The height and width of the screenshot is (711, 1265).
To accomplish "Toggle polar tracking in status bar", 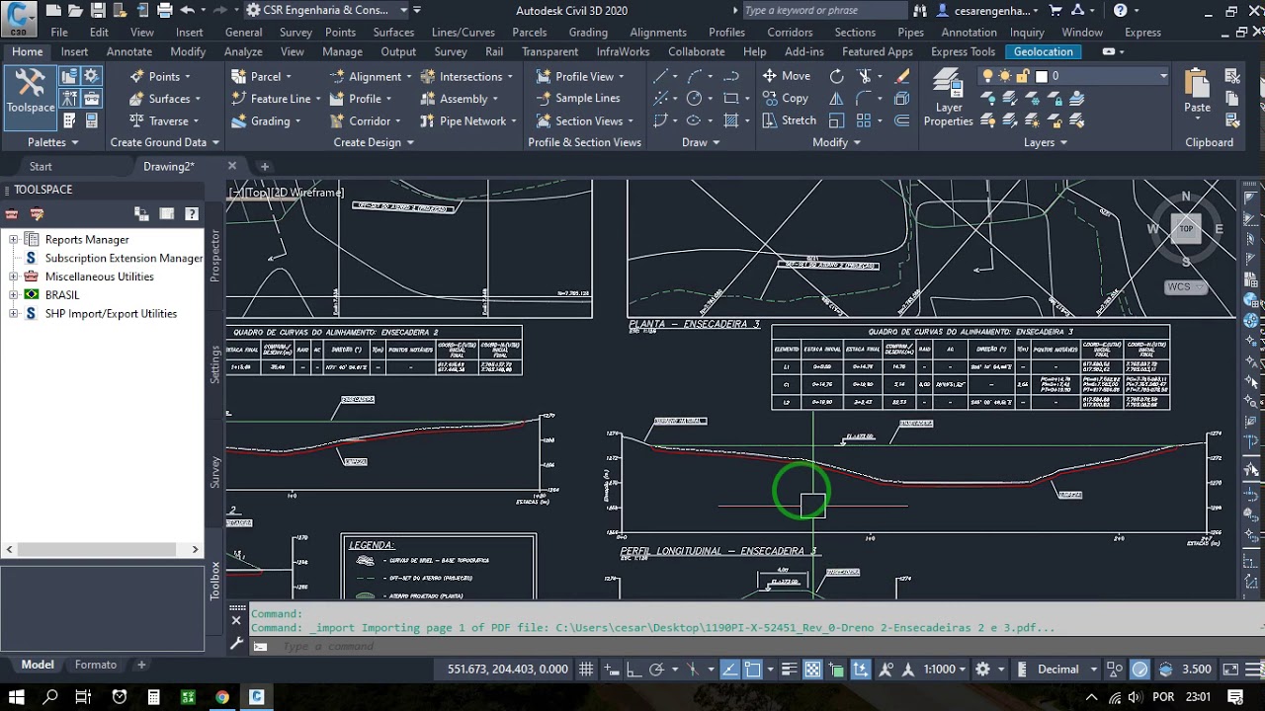I will point(657,669).
